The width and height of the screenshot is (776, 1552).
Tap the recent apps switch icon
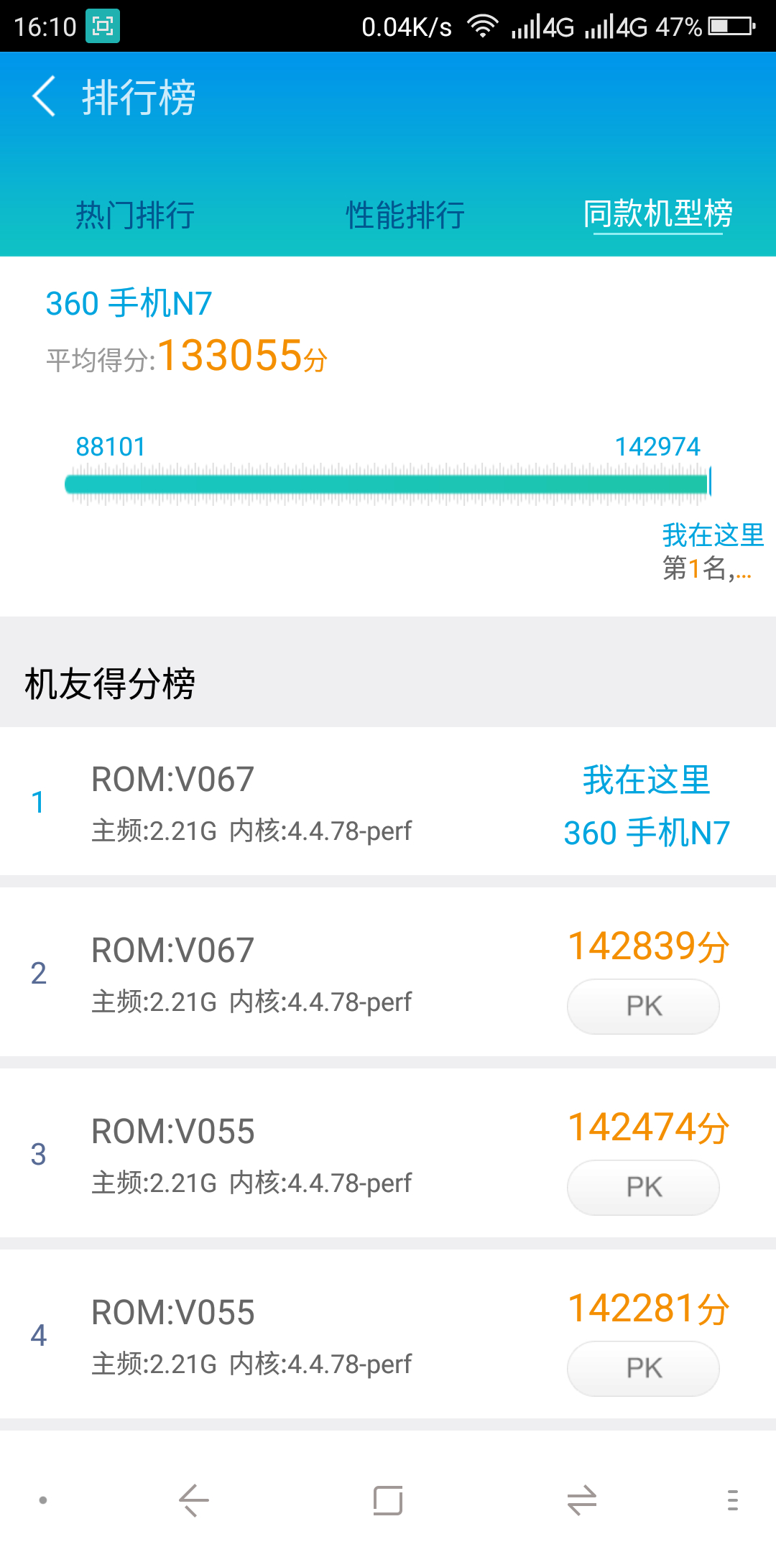pyautogui.click(x=581, y=1500)
